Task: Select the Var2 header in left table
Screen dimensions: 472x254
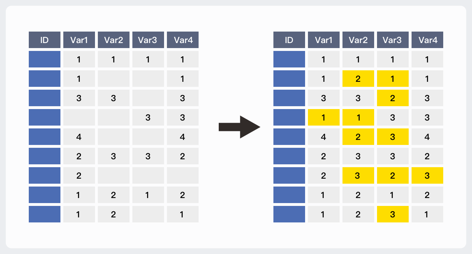Action: [x=113, y=40]
